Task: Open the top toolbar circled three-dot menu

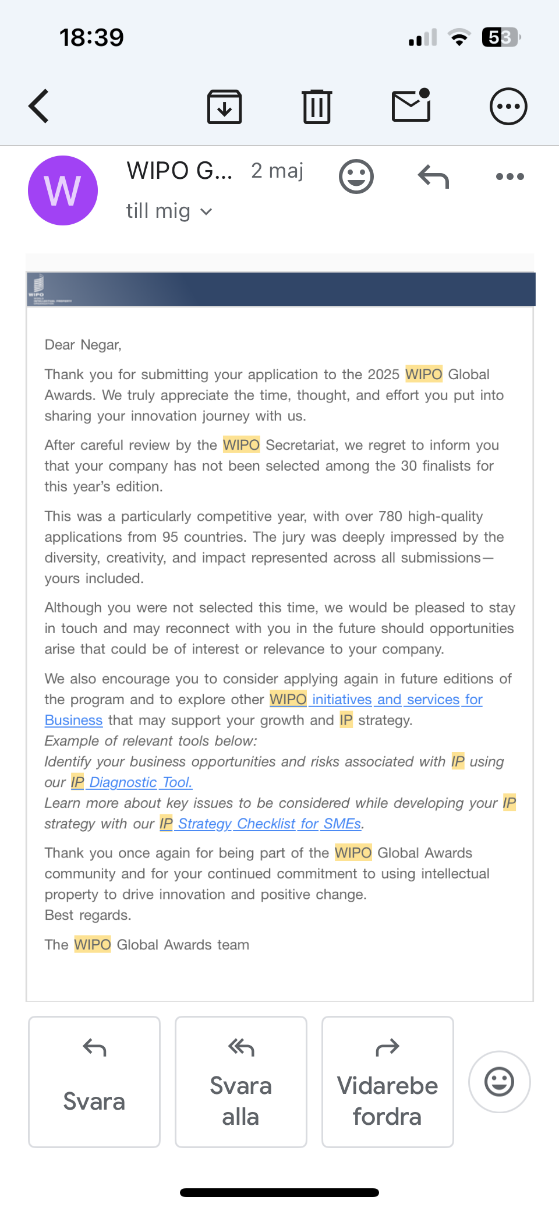Action: coord(508,107)
